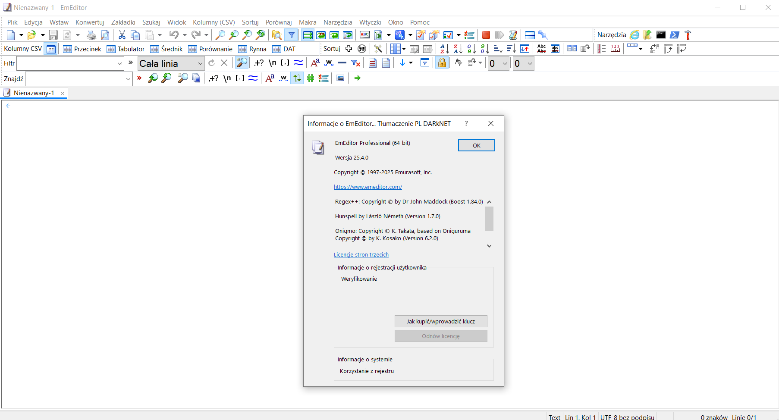The width and height of the screenshot is (779, 420).
Task: Toggle match case (Aa) in Filter toolbar
Action: (x=315, y=63)
